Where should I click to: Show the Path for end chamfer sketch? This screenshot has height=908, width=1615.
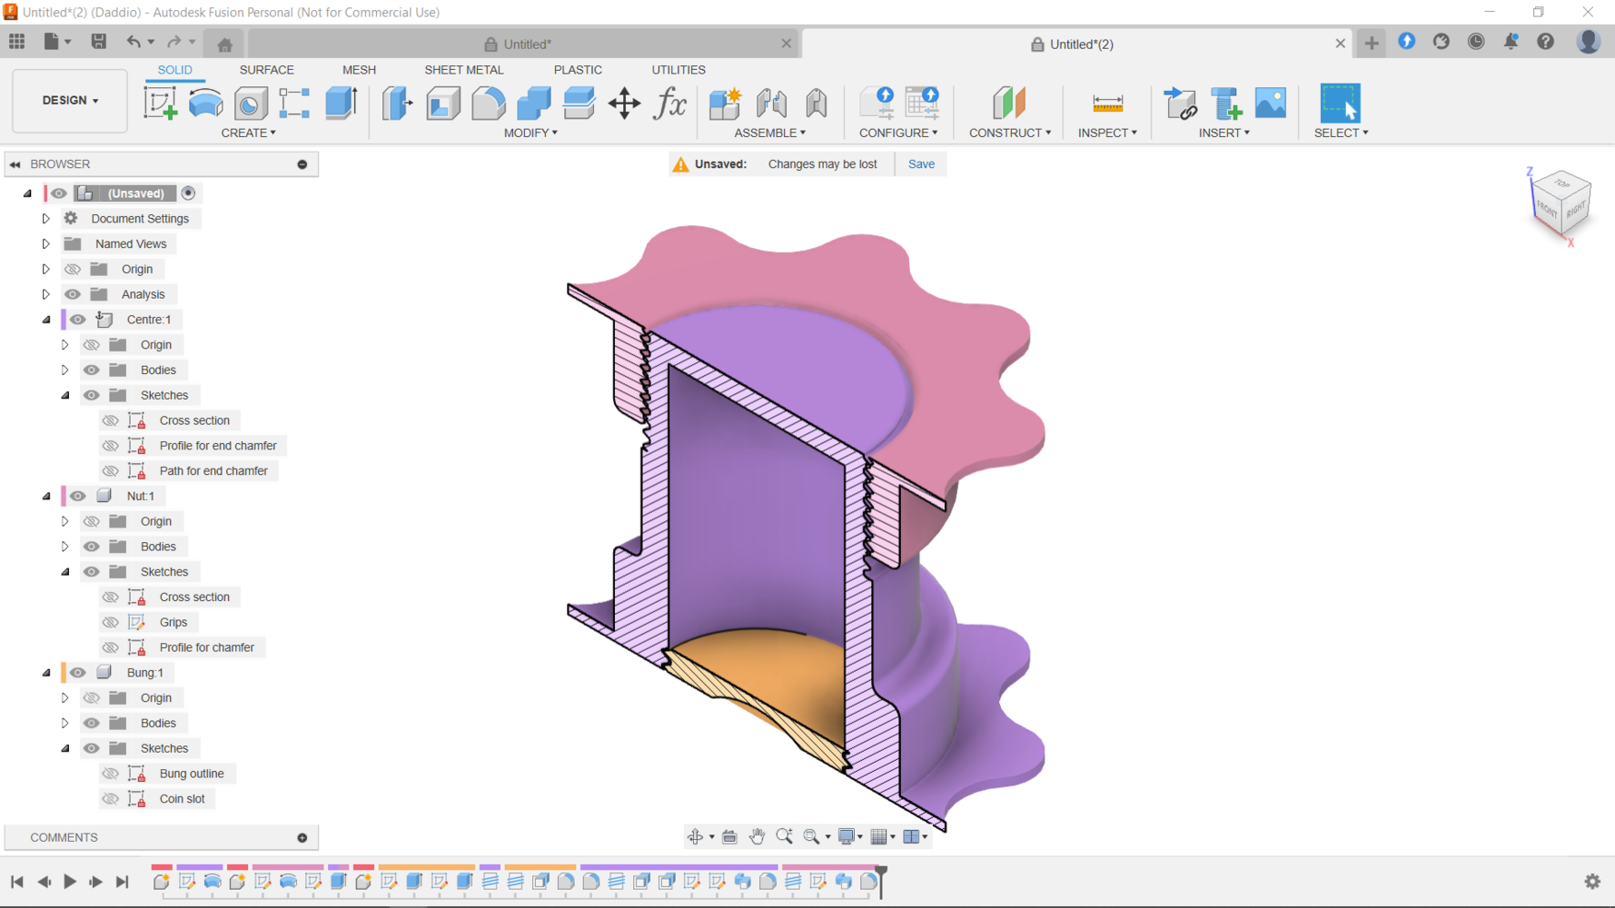111,471
